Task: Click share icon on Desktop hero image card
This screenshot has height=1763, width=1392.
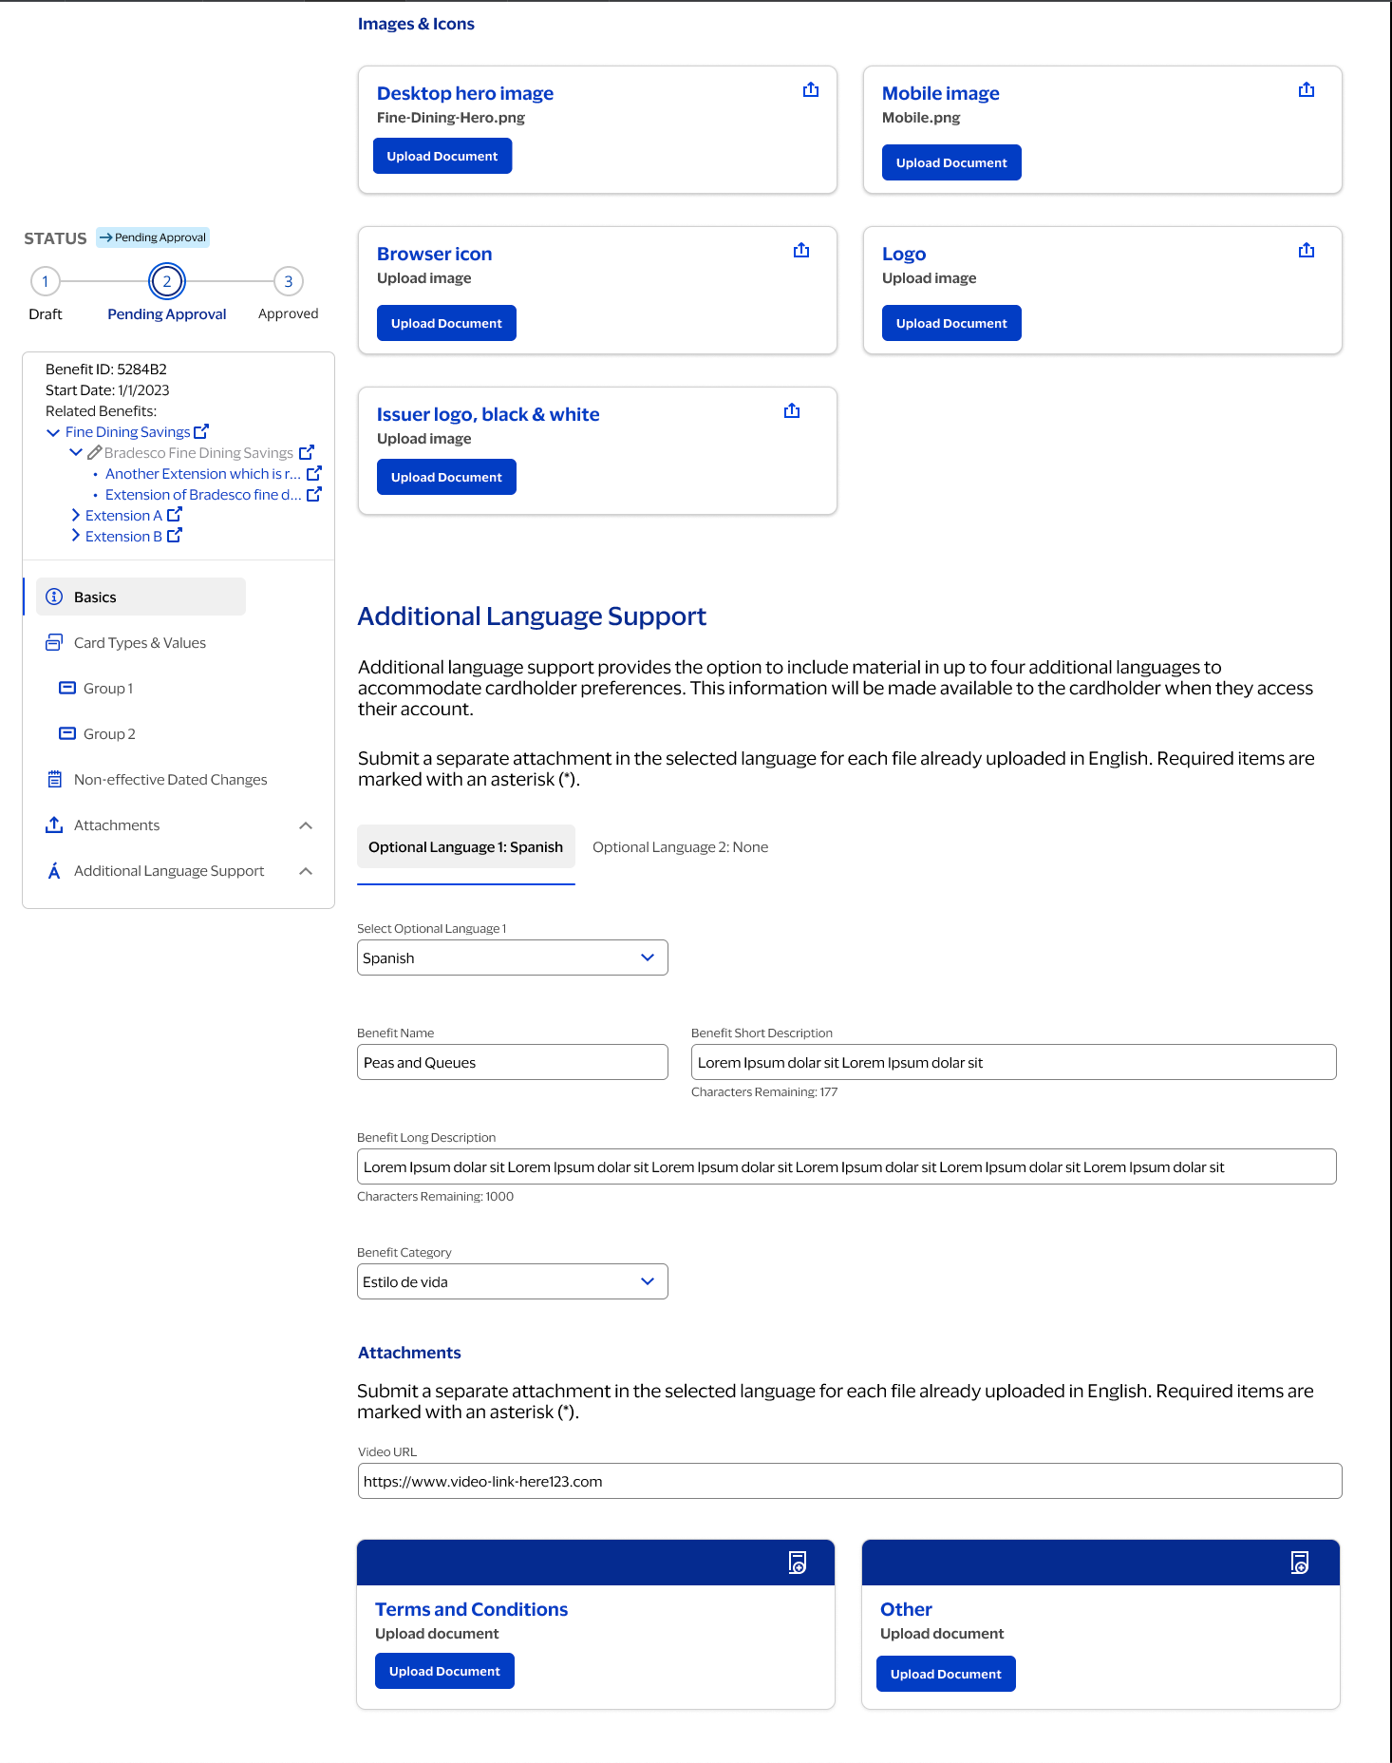Action: (810, 90)
